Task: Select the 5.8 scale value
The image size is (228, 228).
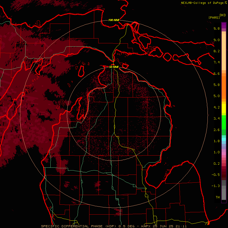Action: (x=217, y=85)
